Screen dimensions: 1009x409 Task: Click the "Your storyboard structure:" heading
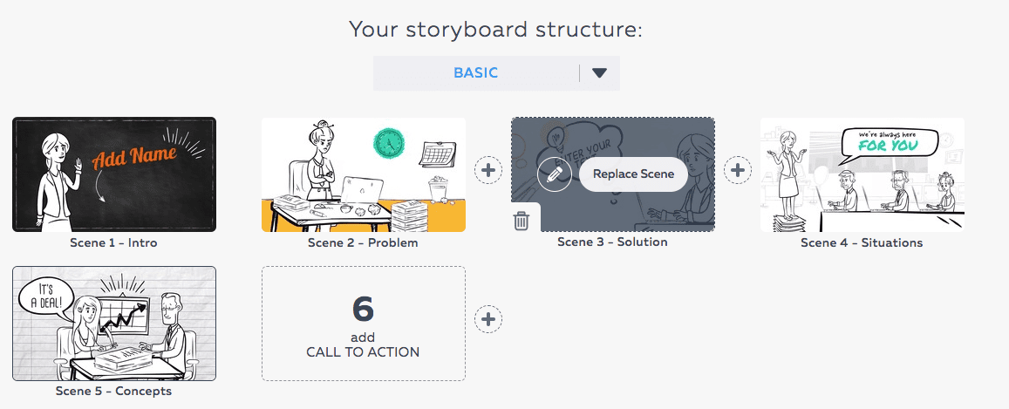click(x=495, y=30)
